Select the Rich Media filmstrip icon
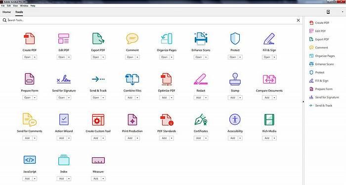 point(269,120)
